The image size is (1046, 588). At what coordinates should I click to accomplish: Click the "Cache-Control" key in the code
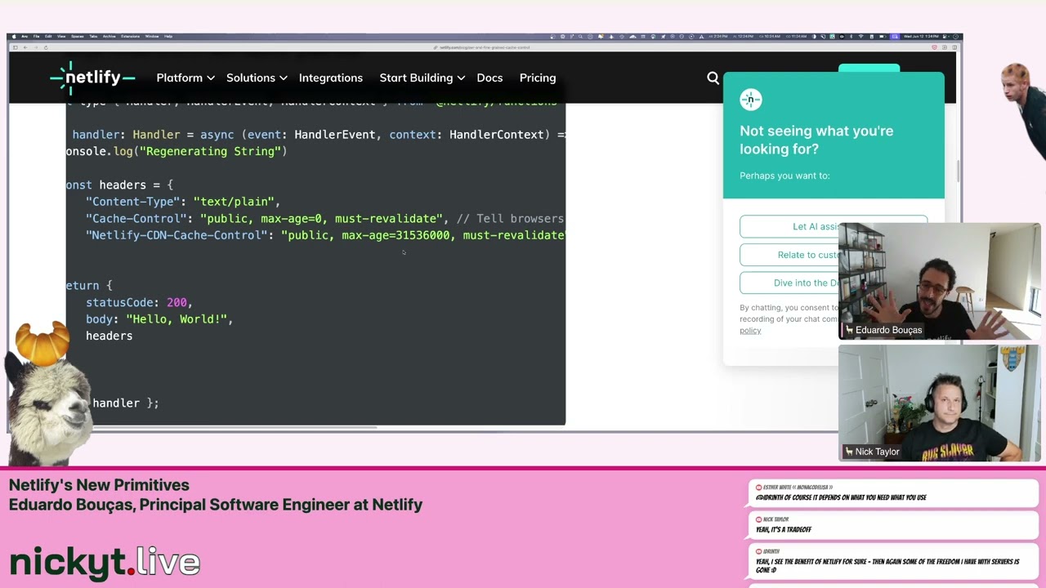pyautogui.click(x=136, y=218)
